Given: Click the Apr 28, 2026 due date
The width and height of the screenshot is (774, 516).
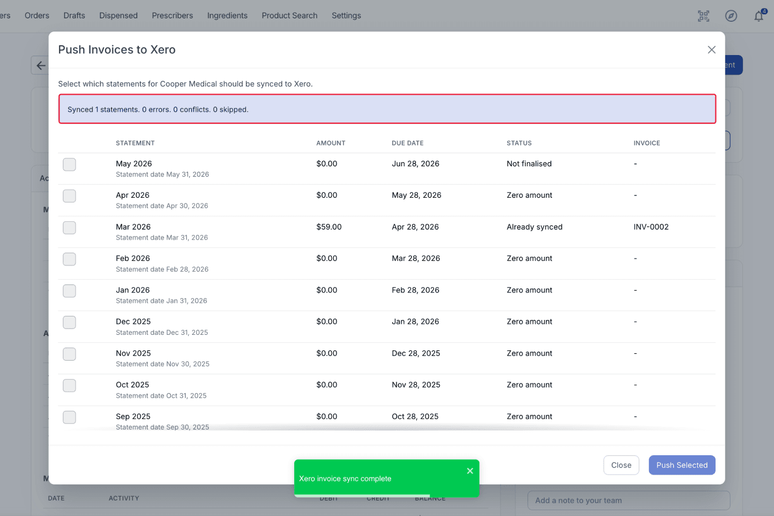Looking at the screenshot, I should pyautogui.click(x=415, y=227).
